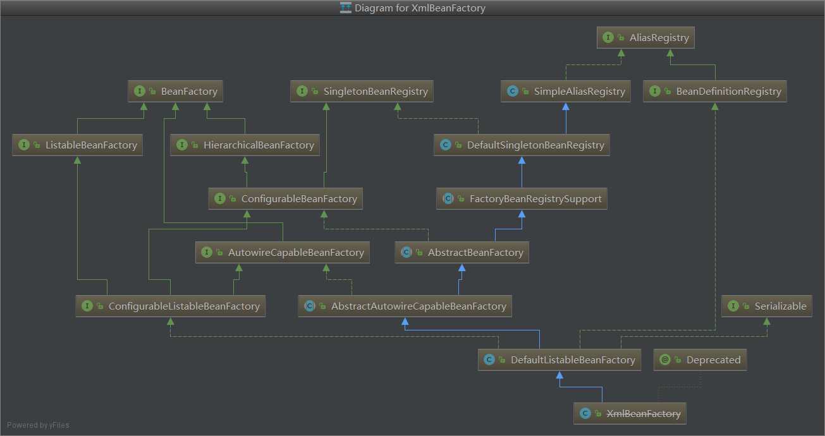This screenshot has height=436, width=825.
Task: Click the AbstractBeanFactory label text
Action: tap(475, 253)
